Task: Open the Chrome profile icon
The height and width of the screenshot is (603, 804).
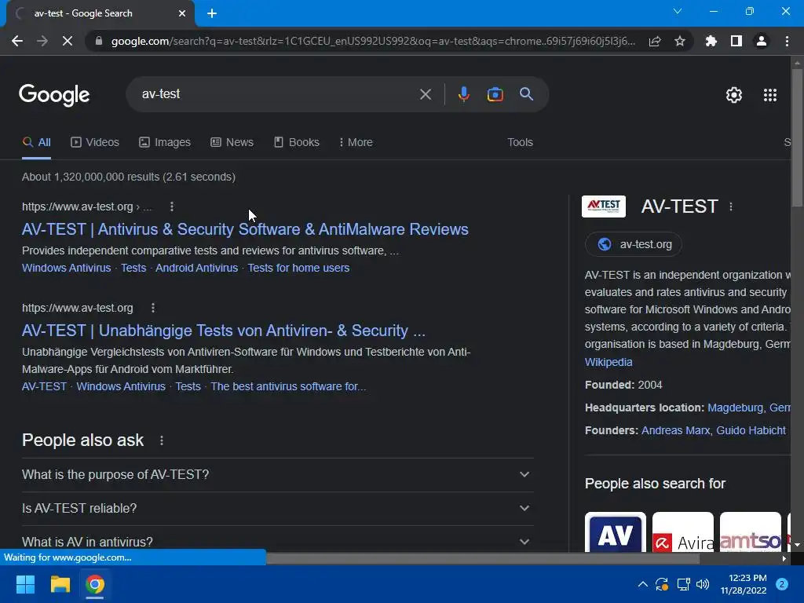Action: point(762,41)
